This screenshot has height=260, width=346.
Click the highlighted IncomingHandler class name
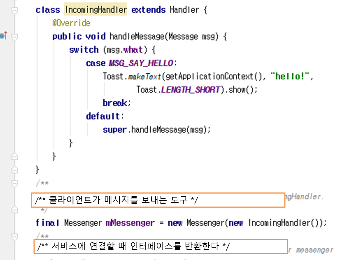(x=96, y=10)
